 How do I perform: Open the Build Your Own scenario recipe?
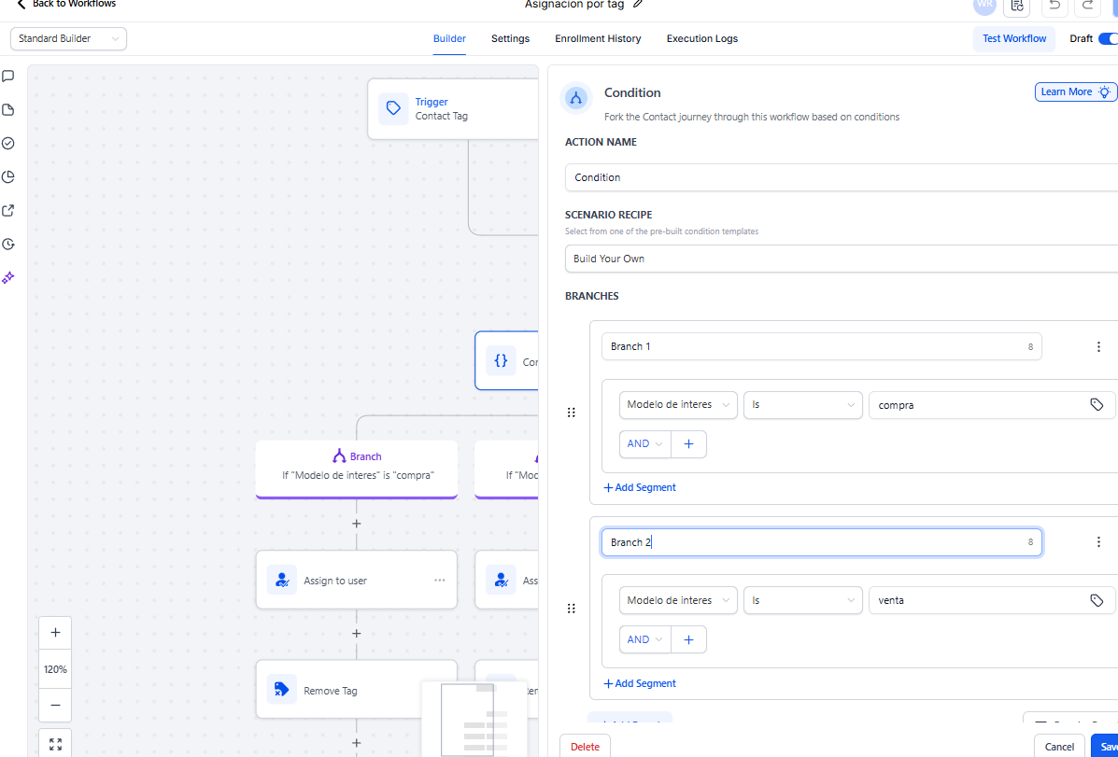[841, 259]
